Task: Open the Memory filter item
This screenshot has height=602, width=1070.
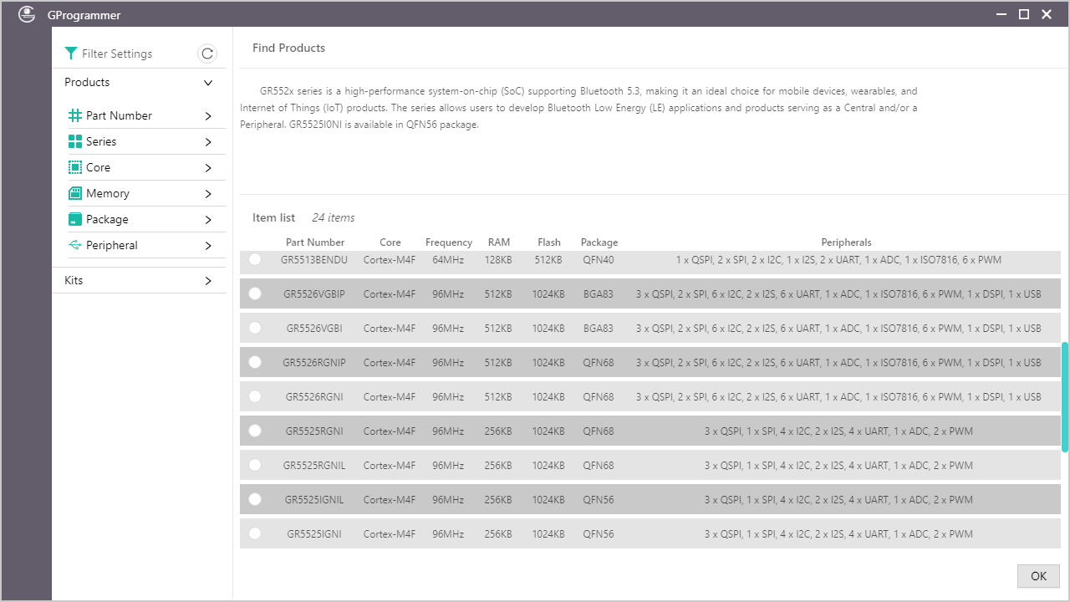Action: click(145, 193)
